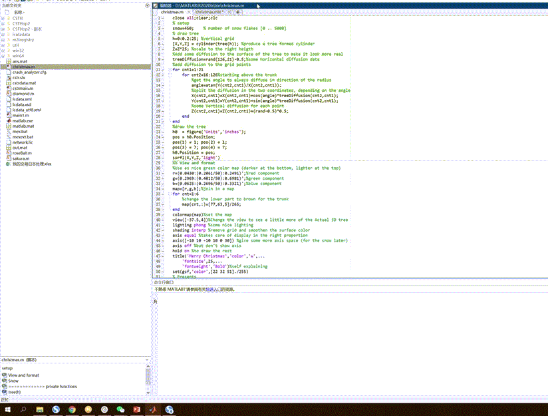The width and height of the screenshot is (548, 416).
Task: Expand the CSTH folder node
Action: pos(3,17)
